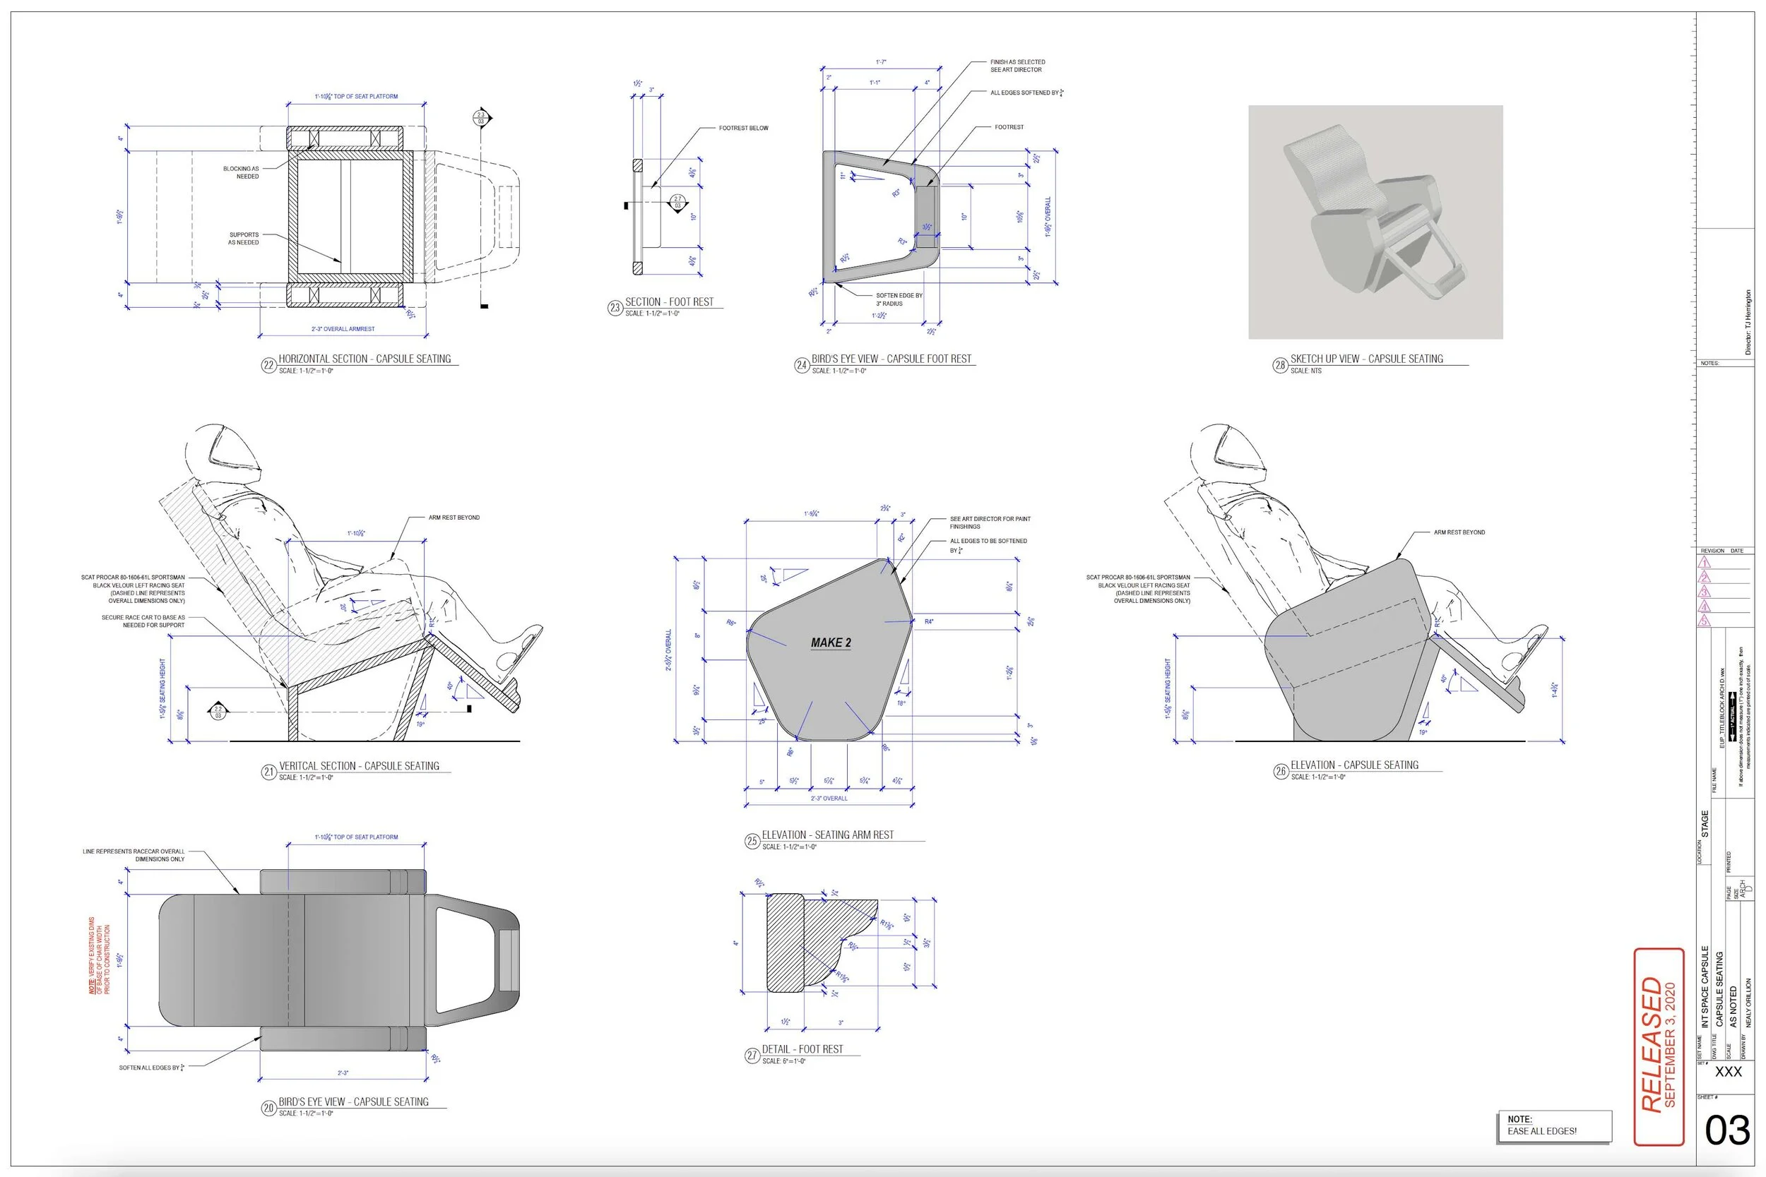
Task: Click the 'ELEVATION - SEATING ARM REST' title
Action: [x=827, y=835]
